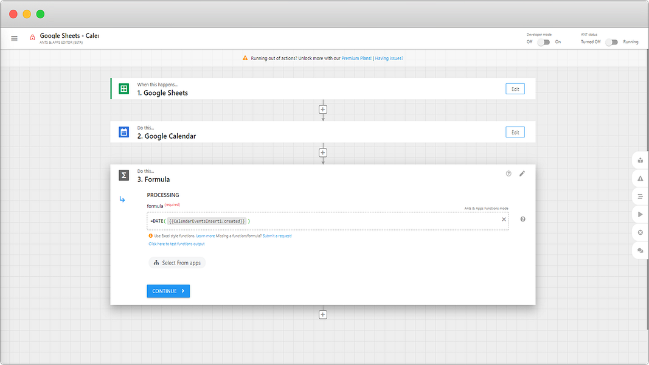This screenshot has height=365, width=649.
Task: Click Select From apps button
Action: tap(177, 263)
